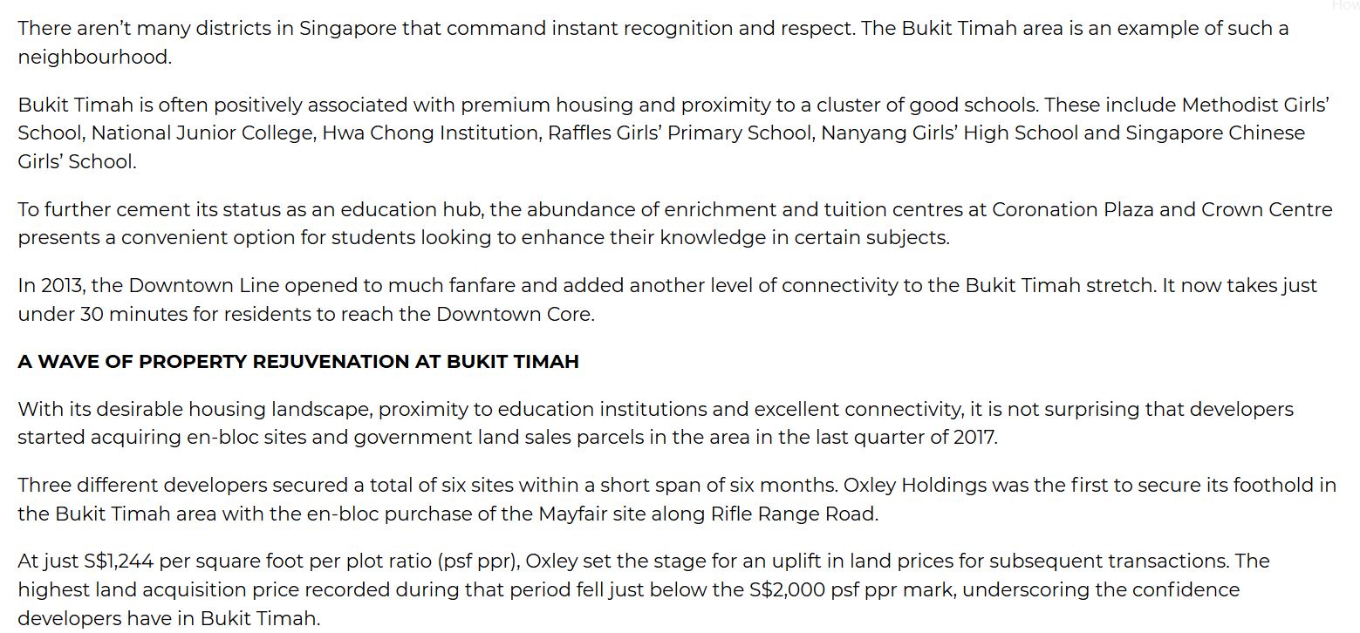Viewport: 1360px width, 633px height.
Task: Click 'Three different developers' sentence opening
Action: coord(147,486)
